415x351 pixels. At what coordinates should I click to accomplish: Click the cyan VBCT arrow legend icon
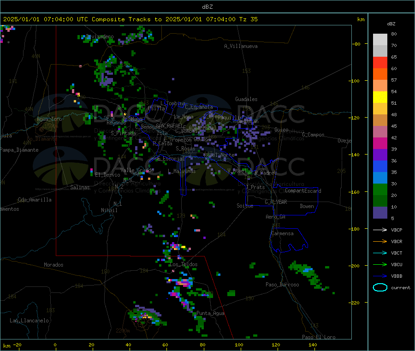coord(380,253)
